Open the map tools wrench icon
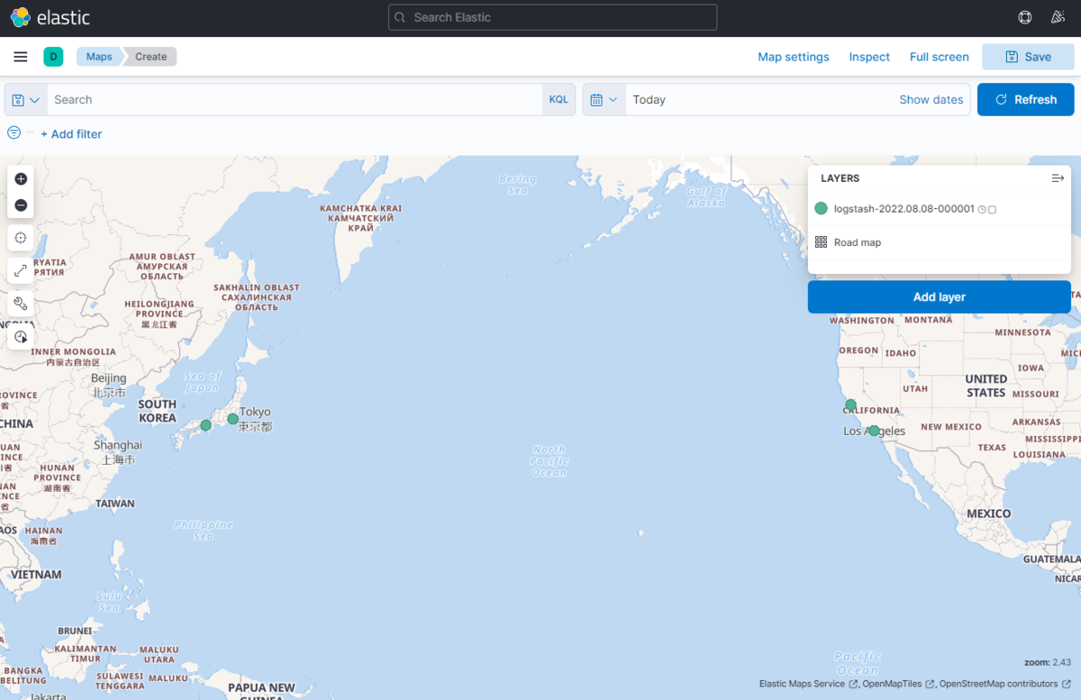This screenshot has width=1081, height=700. point(21,304)
